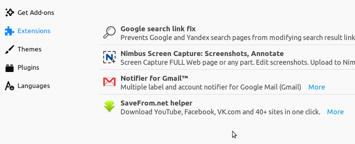Select the SaveFrom.net helper extension title
The height and width of the screenshot is (144, 355).
point(156,103)
